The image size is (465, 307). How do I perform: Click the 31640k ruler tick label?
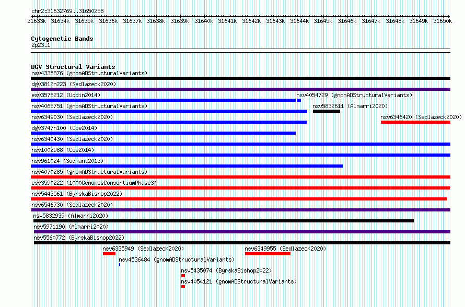tap(204, 21)
